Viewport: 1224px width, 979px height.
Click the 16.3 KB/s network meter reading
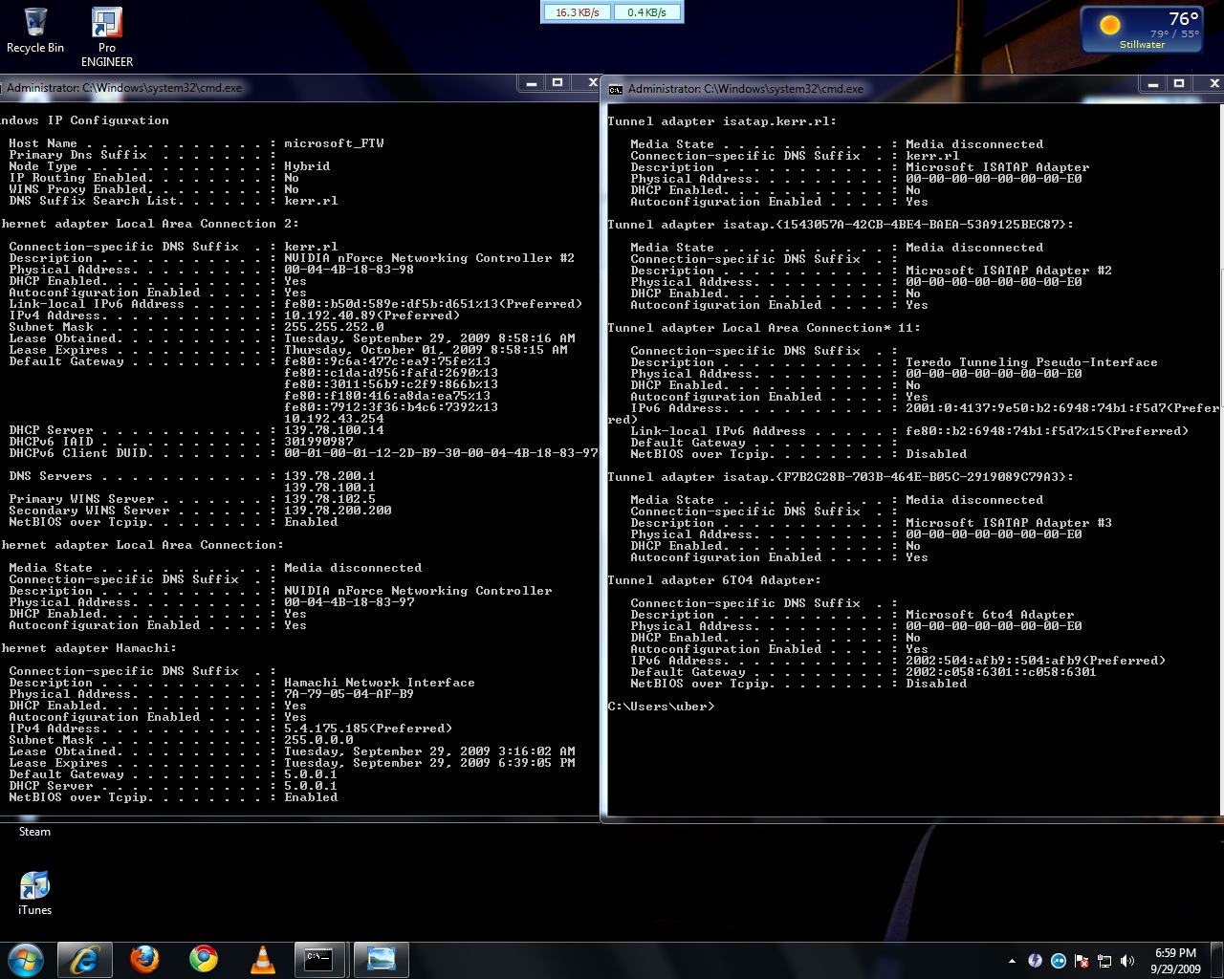click(577, 12)
